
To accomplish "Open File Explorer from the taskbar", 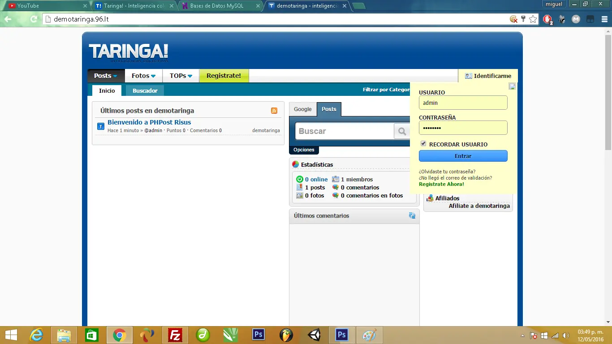I will click(x=64, y=335).
